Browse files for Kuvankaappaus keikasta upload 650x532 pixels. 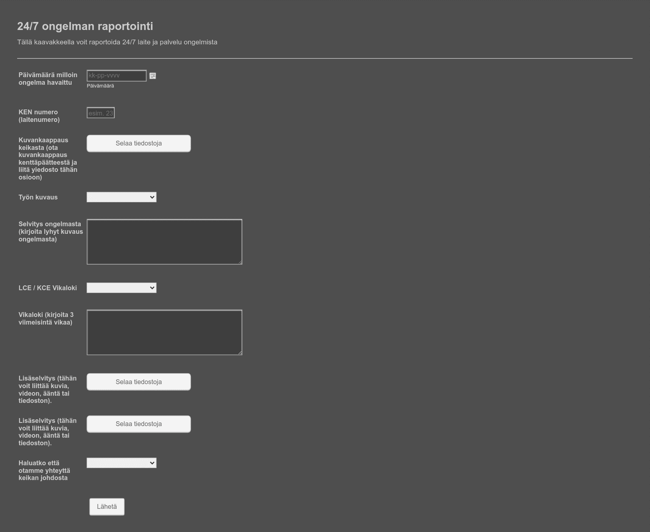coord(139,143)
